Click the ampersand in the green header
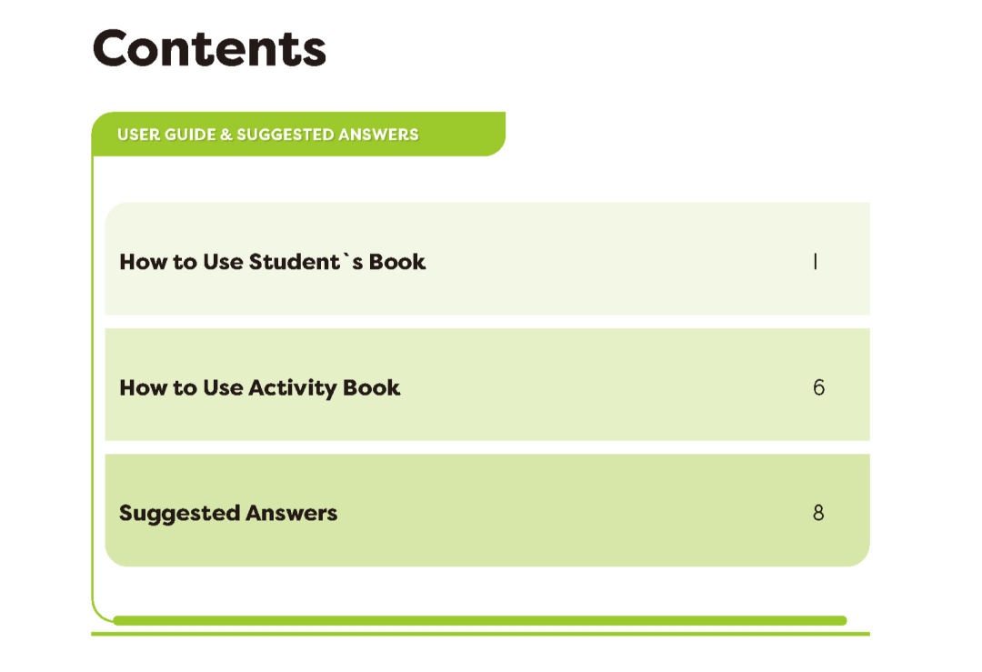The height and width of the screenshot is (672, 982). pyautogui.click(x=226, y=135)
